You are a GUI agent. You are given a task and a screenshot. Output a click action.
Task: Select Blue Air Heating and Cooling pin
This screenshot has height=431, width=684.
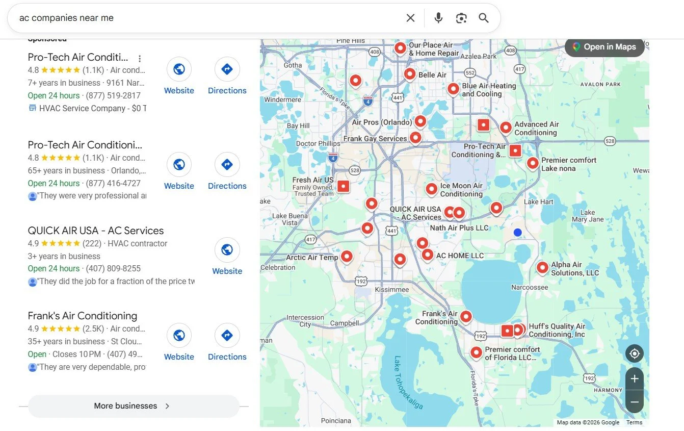pyautogui.click(x=454, y=89)
